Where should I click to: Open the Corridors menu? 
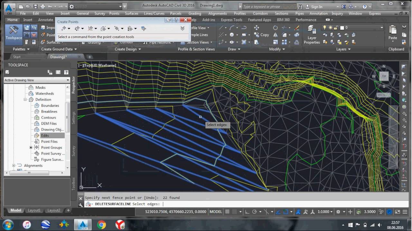coord(260,13)
